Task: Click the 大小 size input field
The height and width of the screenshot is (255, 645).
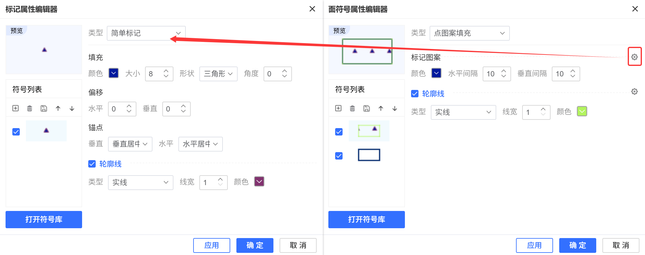Action: coord(154,74)
